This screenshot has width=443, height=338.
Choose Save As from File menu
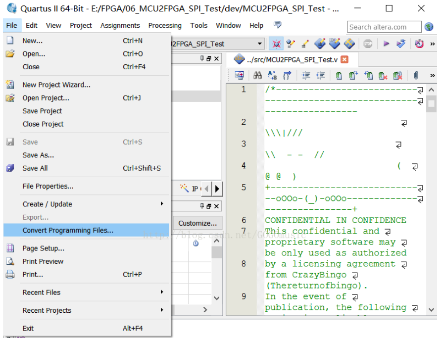(x=86, y=155)
